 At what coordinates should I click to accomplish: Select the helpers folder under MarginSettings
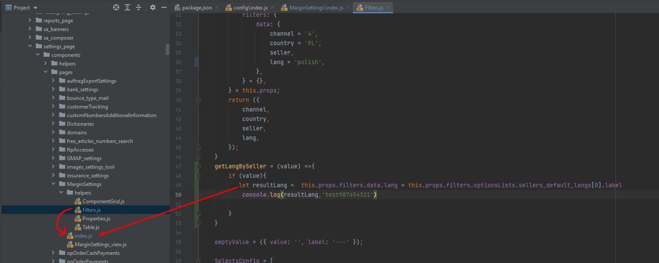(x=83, y=193)
